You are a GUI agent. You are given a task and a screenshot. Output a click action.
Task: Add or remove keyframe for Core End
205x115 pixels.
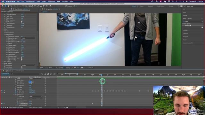pyautogui.click(x=3, y=93)
